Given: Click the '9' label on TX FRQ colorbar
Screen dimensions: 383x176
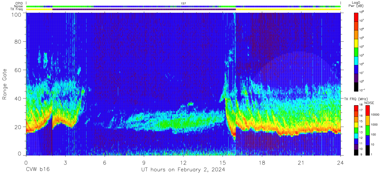Looking at the screenshot, I should 361,154.
